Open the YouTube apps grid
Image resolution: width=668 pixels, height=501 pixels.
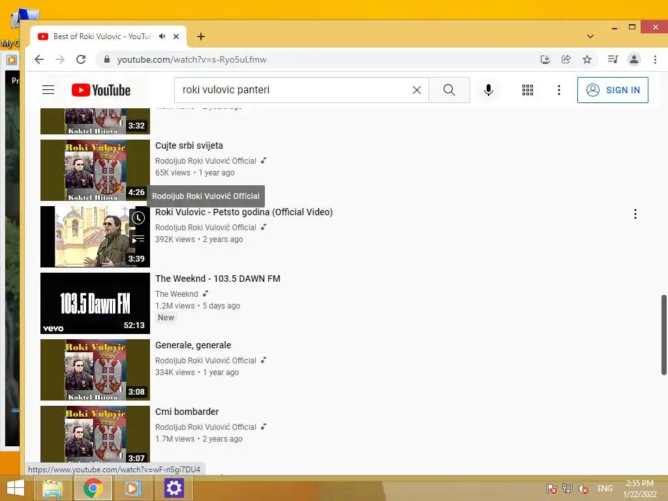pyautogui.click(x=527, y=90)
